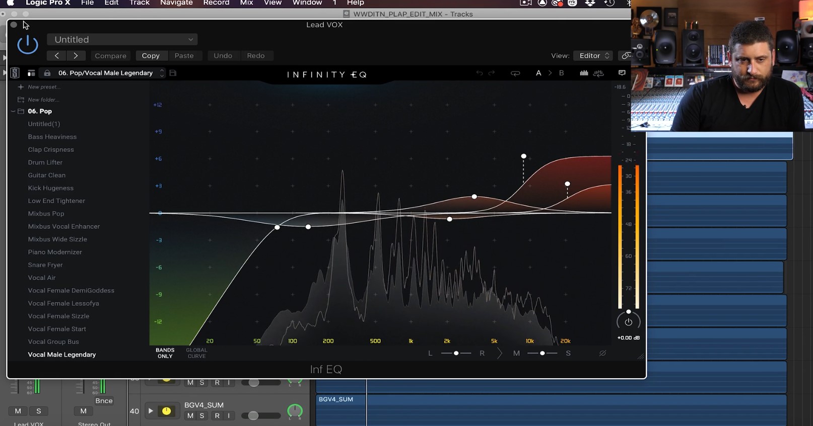Open the Dropbox menu bar icon
Screen dimensions: 813x426
[x=590, y=3]
